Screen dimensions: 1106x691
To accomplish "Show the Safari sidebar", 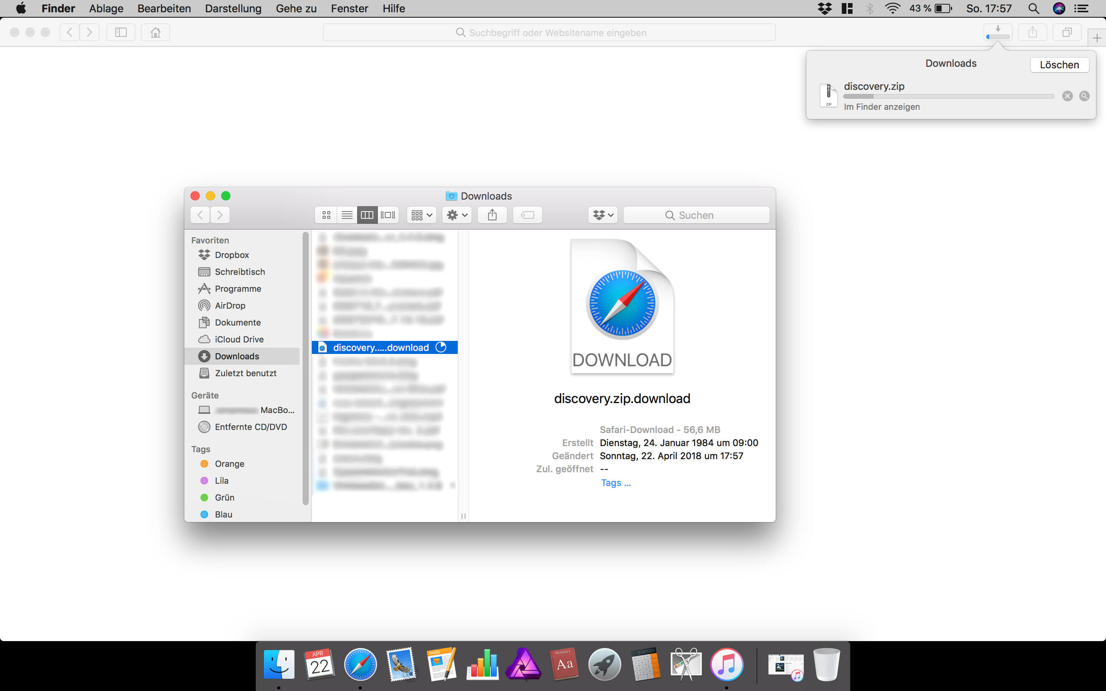I will (121, 33).
